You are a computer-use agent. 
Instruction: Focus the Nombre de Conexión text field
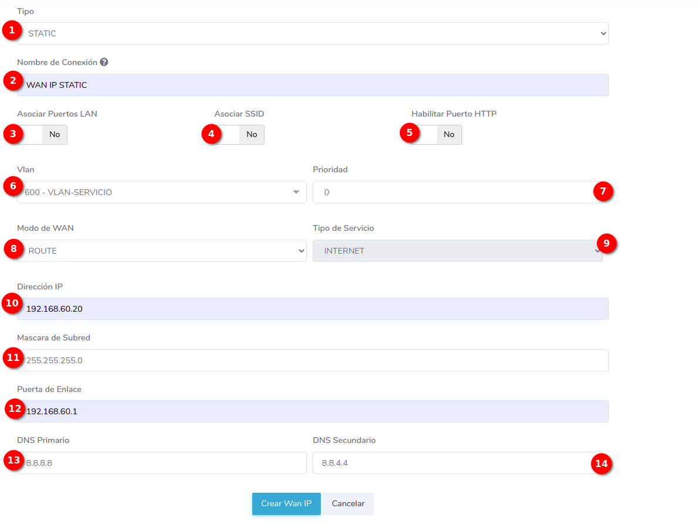coord(313,85)
